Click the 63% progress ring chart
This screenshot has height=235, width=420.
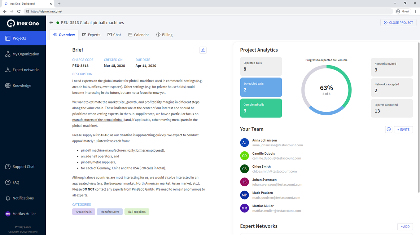pos(326,89)
